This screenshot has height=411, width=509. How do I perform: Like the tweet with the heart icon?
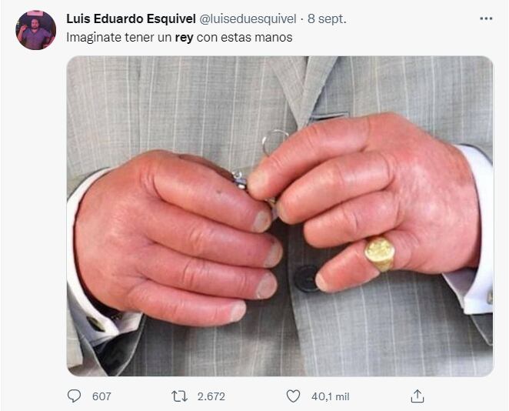(x=293, y=396)
